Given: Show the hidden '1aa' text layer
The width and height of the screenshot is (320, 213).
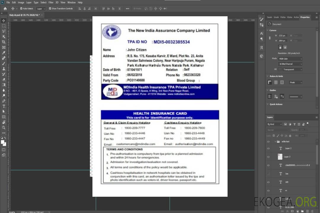Looking at the screenshot, I should [x=268, y=174].
